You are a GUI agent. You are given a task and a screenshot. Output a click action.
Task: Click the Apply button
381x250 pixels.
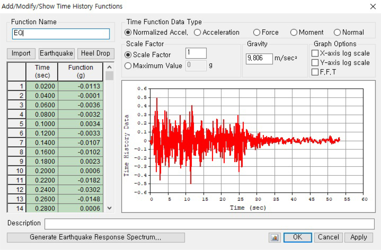[359, 237]
